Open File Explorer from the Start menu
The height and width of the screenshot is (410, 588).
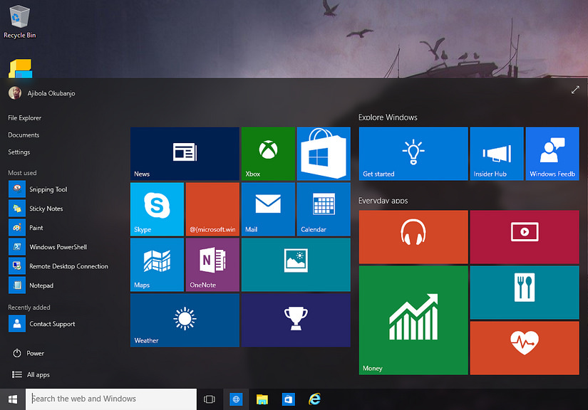25,117
